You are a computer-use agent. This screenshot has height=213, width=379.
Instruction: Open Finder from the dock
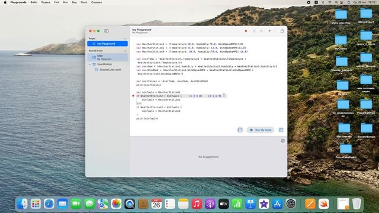click(x=23, y=204)
